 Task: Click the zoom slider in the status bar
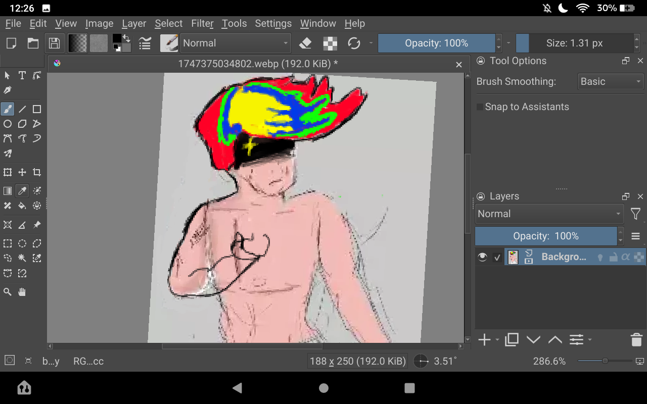(605, 361)
